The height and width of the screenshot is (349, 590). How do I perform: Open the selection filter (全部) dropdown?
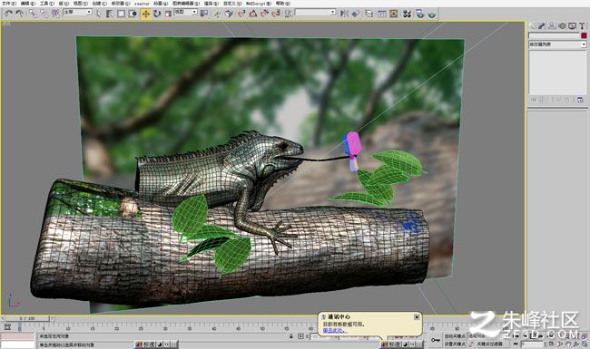pos(78,13)
